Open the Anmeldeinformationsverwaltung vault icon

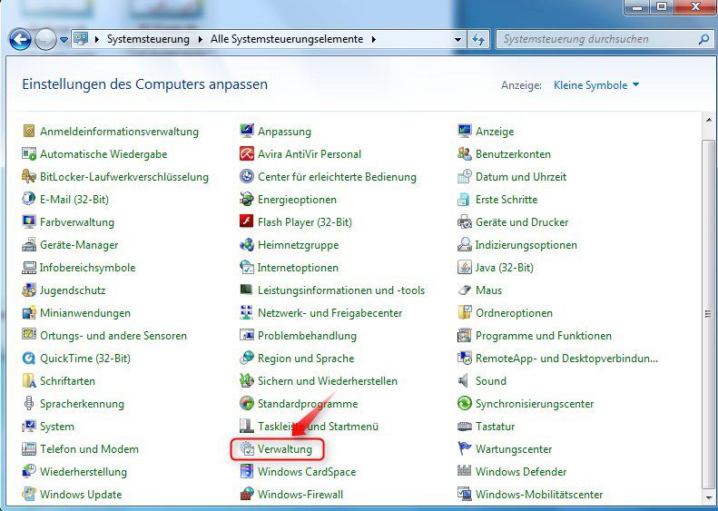29,132
